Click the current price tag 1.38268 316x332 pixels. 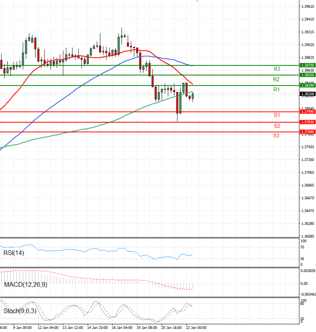click(307, 94)
